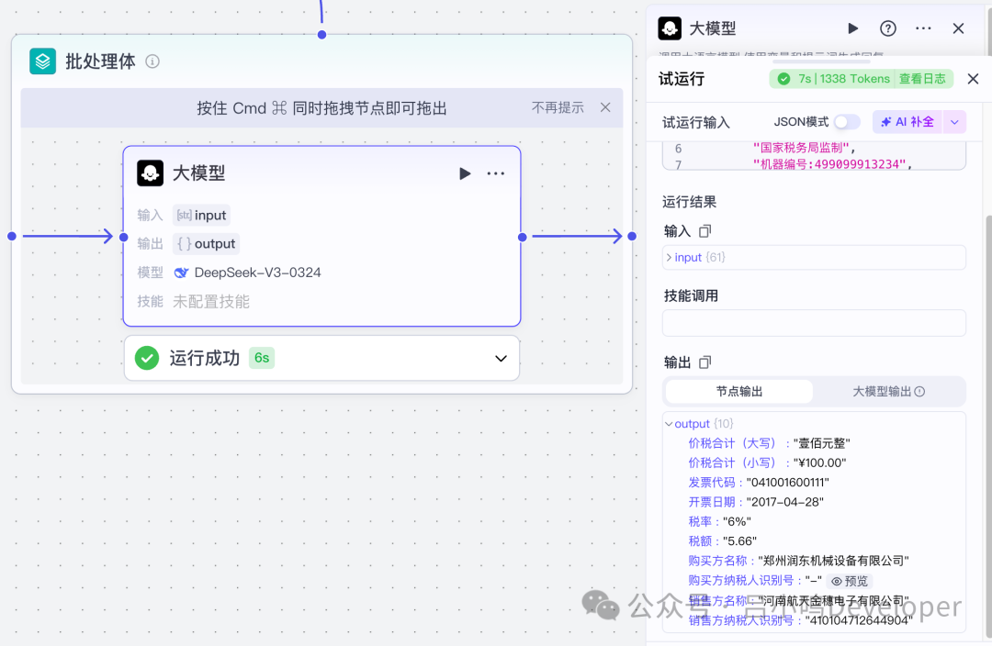Image resolution: width=992 pixels, height=646 pixels.
Task: Switch to the 节点输出 tab
Action: [x=738, y=391]
